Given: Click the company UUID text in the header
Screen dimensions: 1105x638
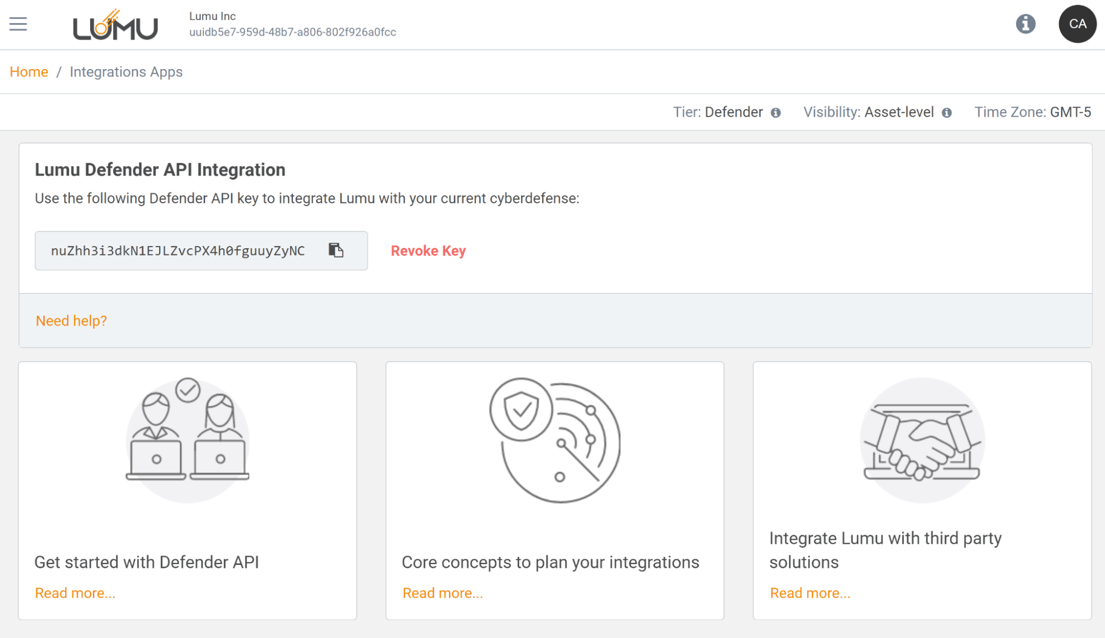Looking at the screenshot, I should pyautogui.click(x=292, y=32).
